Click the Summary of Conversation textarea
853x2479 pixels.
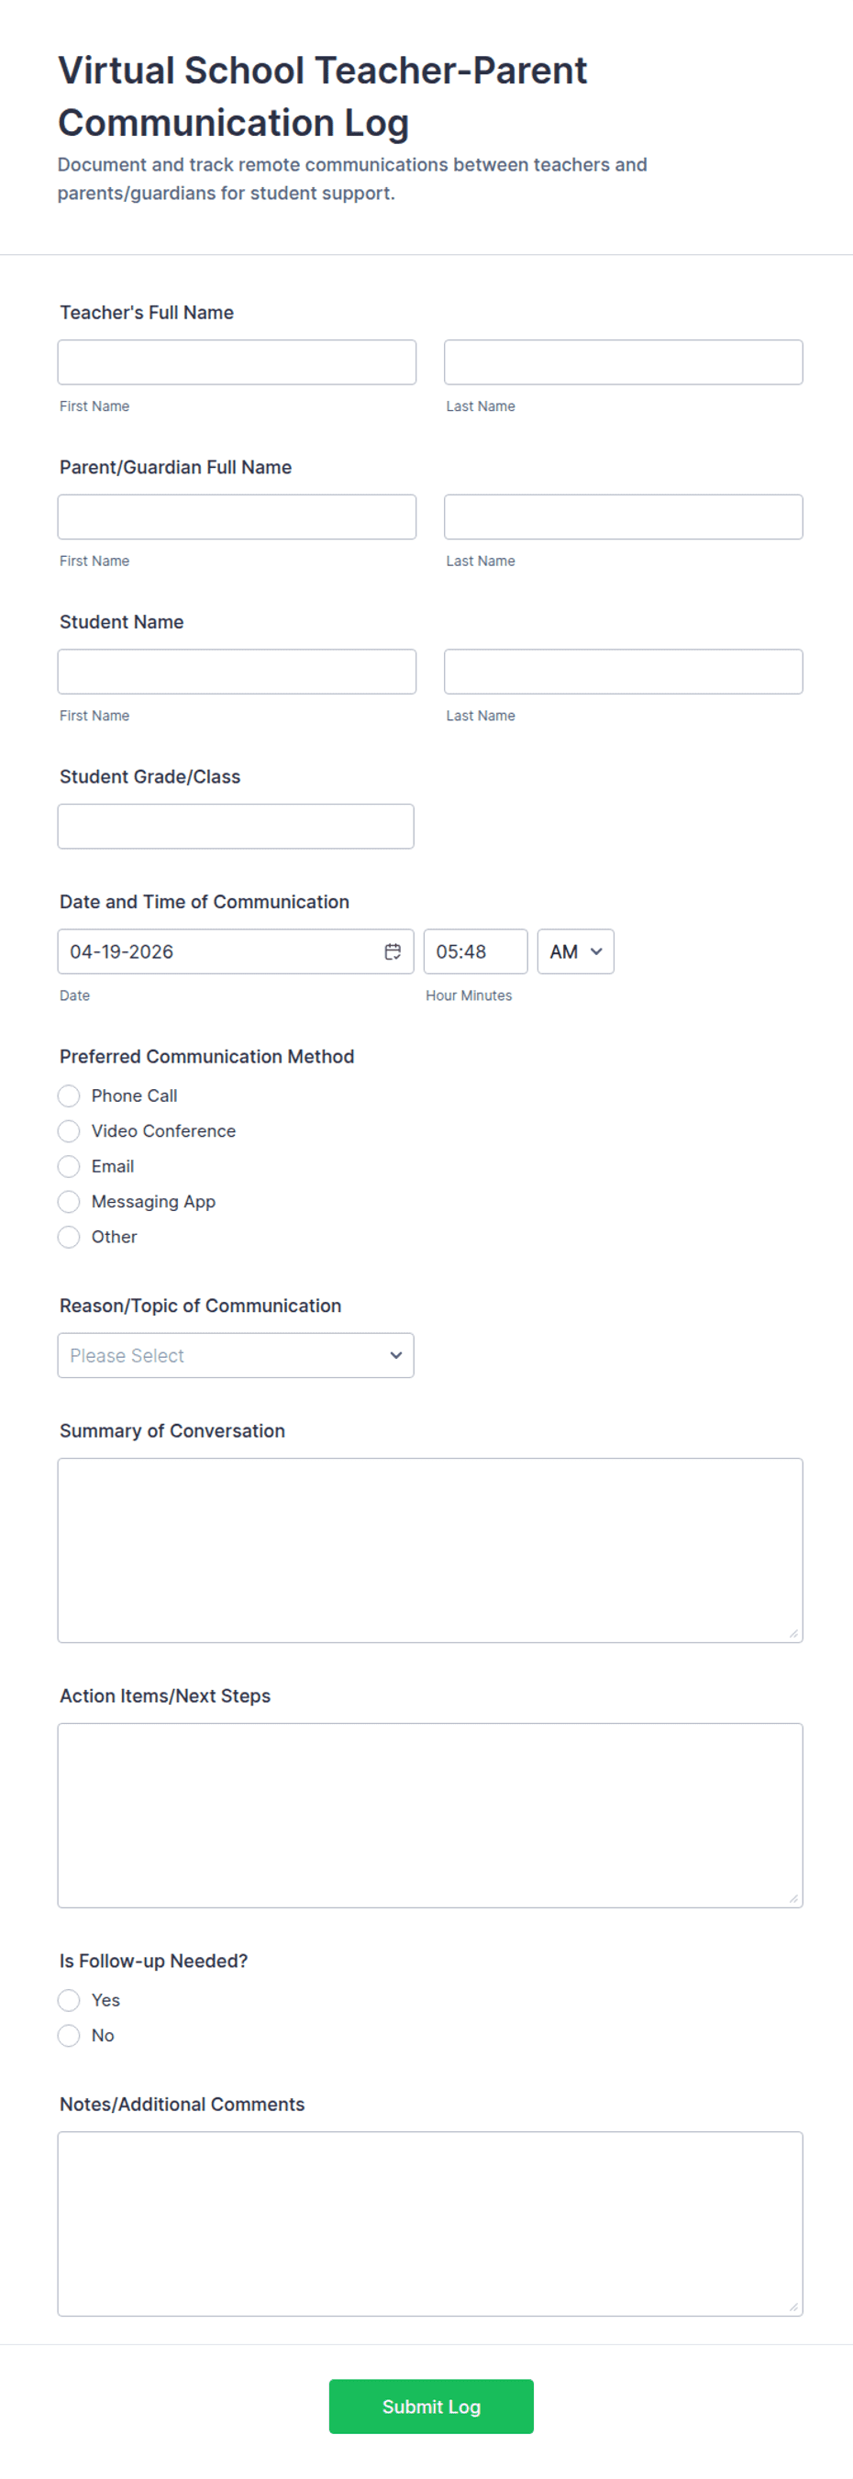(430, 1550)
